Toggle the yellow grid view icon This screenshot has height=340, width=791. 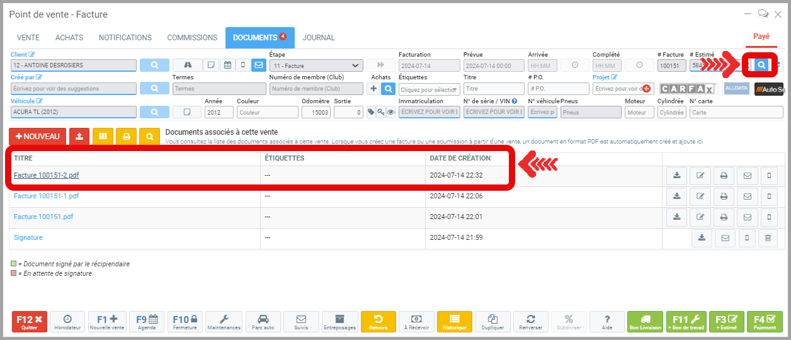pyautogui.click(x=103, y=136)
